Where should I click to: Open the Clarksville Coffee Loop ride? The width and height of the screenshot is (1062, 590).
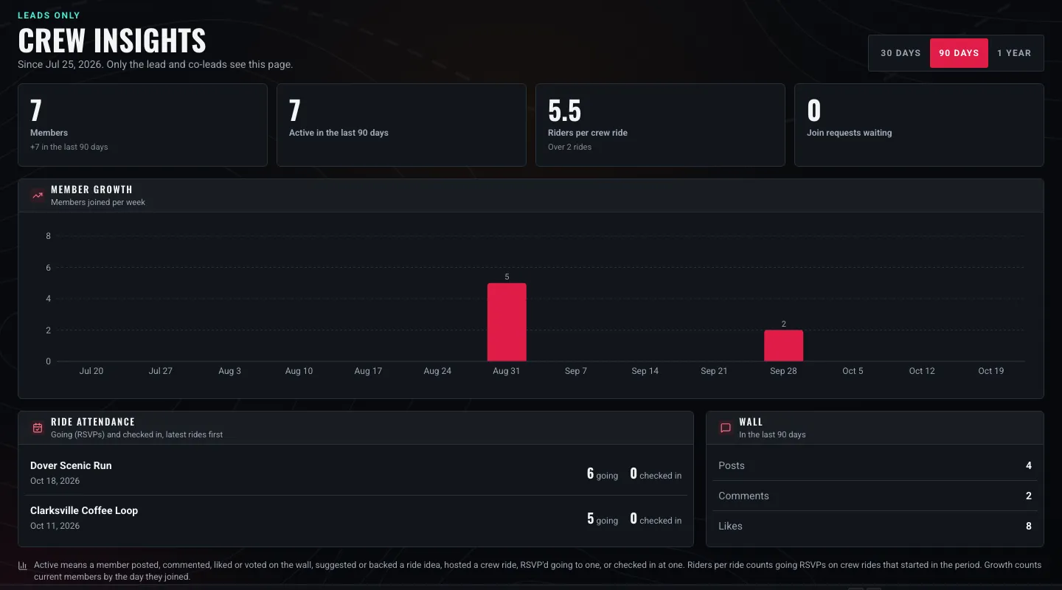[x=355, y=518]
